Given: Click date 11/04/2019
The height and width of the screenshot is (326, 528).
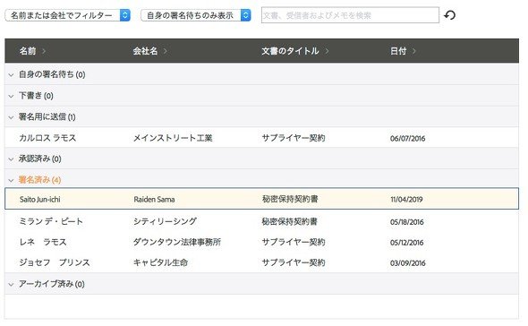Looking at the screenshot, I should [x=406, y=199].
